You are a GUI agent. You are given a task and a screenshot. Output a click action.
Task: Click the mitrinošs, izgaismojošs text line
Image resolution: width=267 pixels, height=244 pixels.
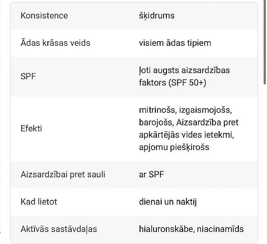click(185, 110)
